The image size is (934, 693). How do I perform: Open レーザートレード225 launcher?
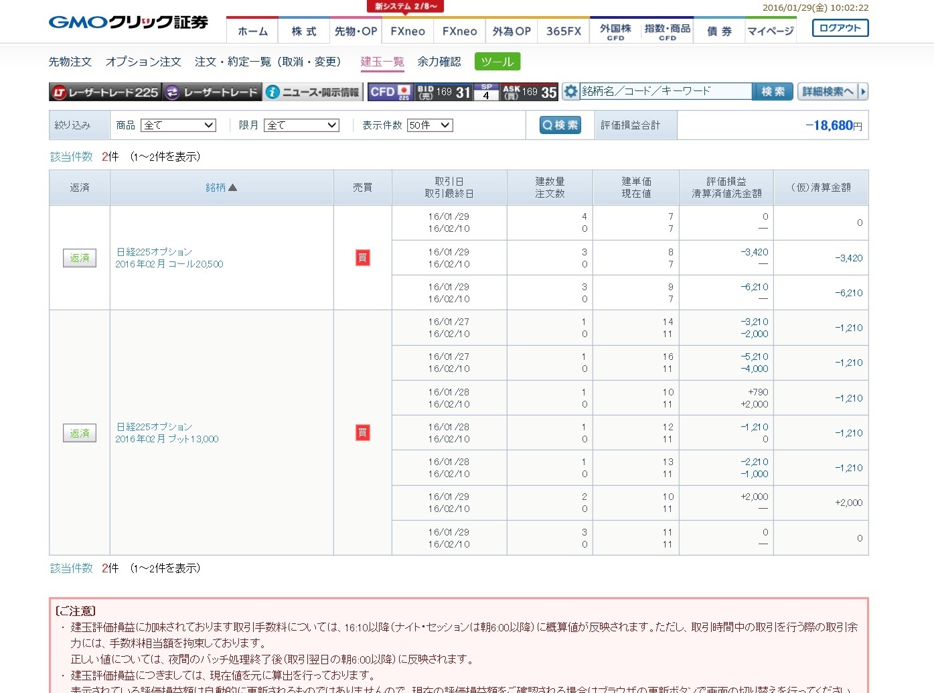pos(105,92)
